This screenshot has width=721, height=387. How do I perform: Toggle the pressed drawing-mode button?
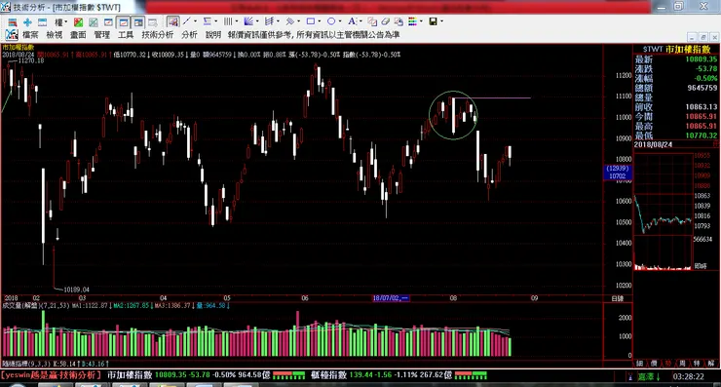point(173,21)
